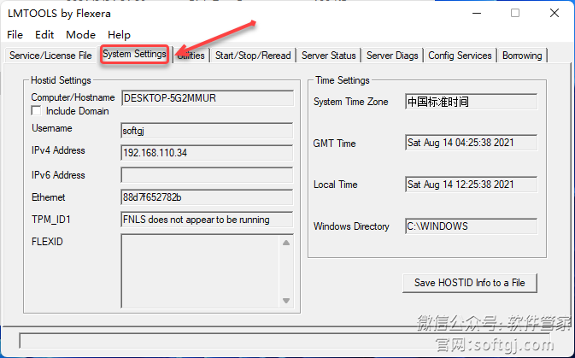Click the Windows Directory field

coord(470,226)
